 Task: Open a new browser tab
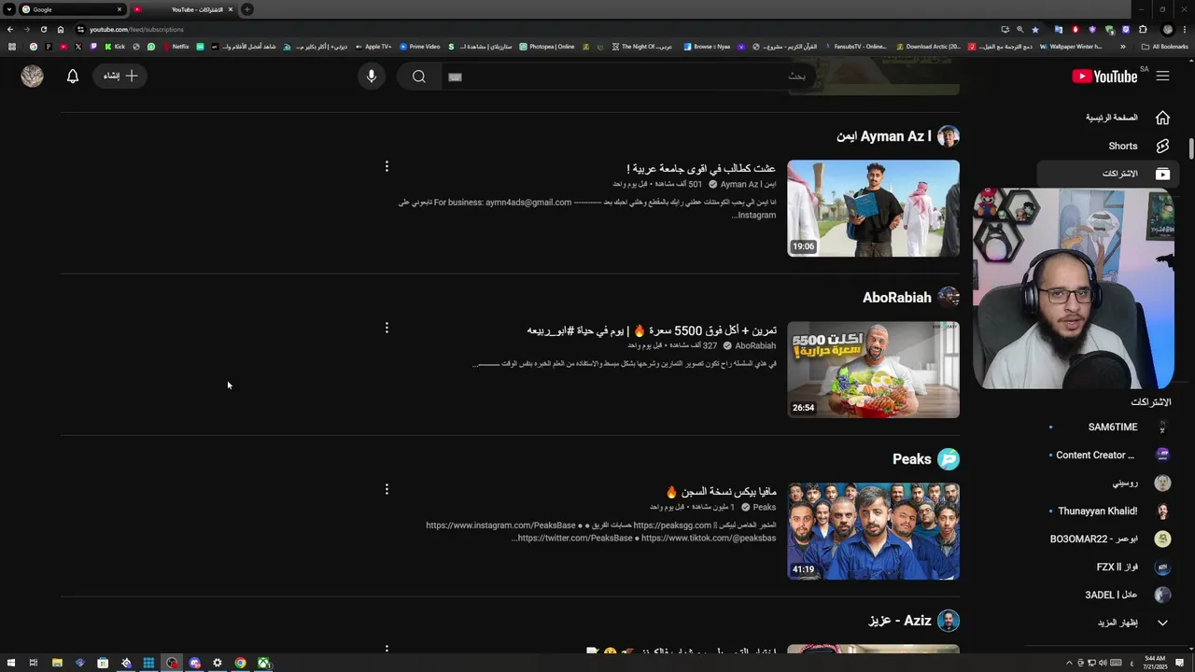247,9
